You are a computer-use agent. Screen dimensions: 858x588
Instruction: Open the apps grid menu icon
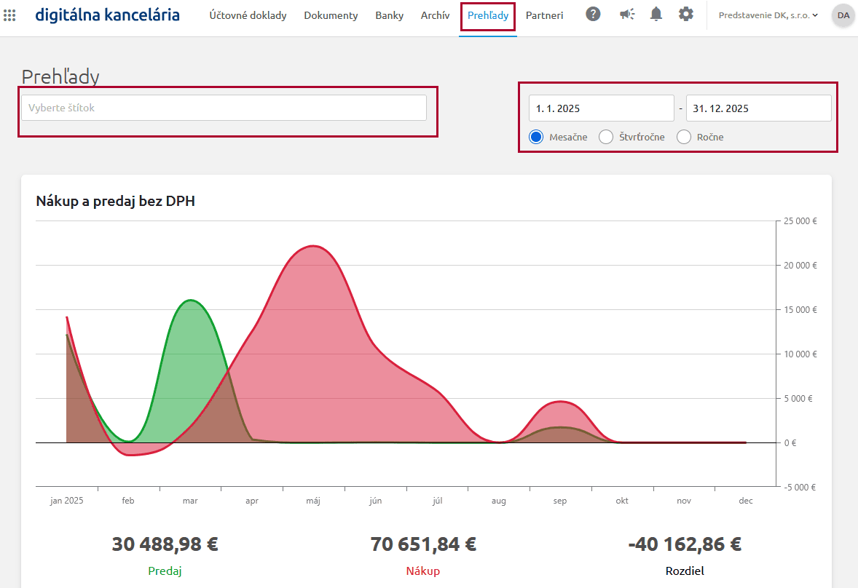pos(10,15)
